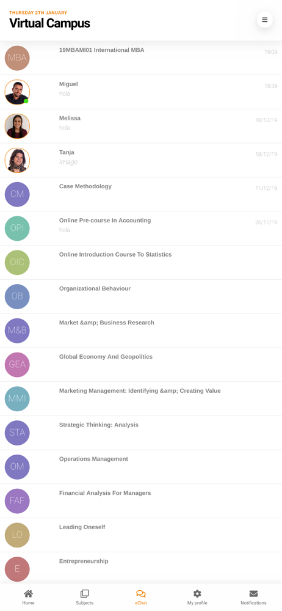Tap the Home icon in bottom bar
Viewport: 282px width, 611px height.
pyautogui.click(x=28, y=593)
